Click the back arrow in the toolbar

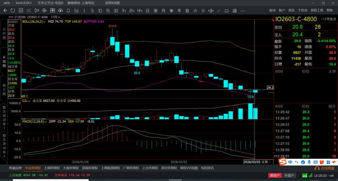tap(5, 11)
